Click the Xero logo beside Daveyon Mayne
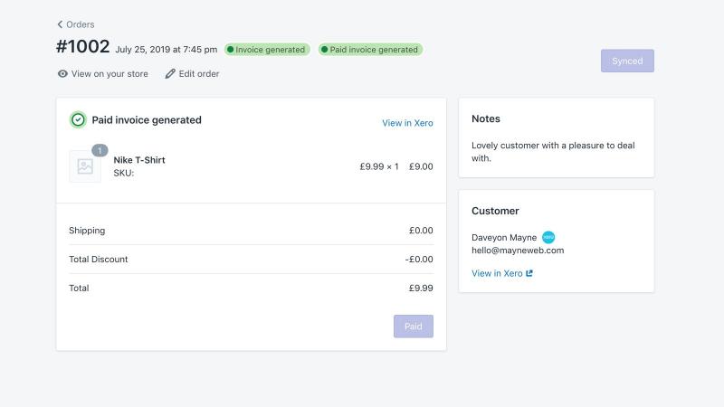 click(x=548, y=237)
